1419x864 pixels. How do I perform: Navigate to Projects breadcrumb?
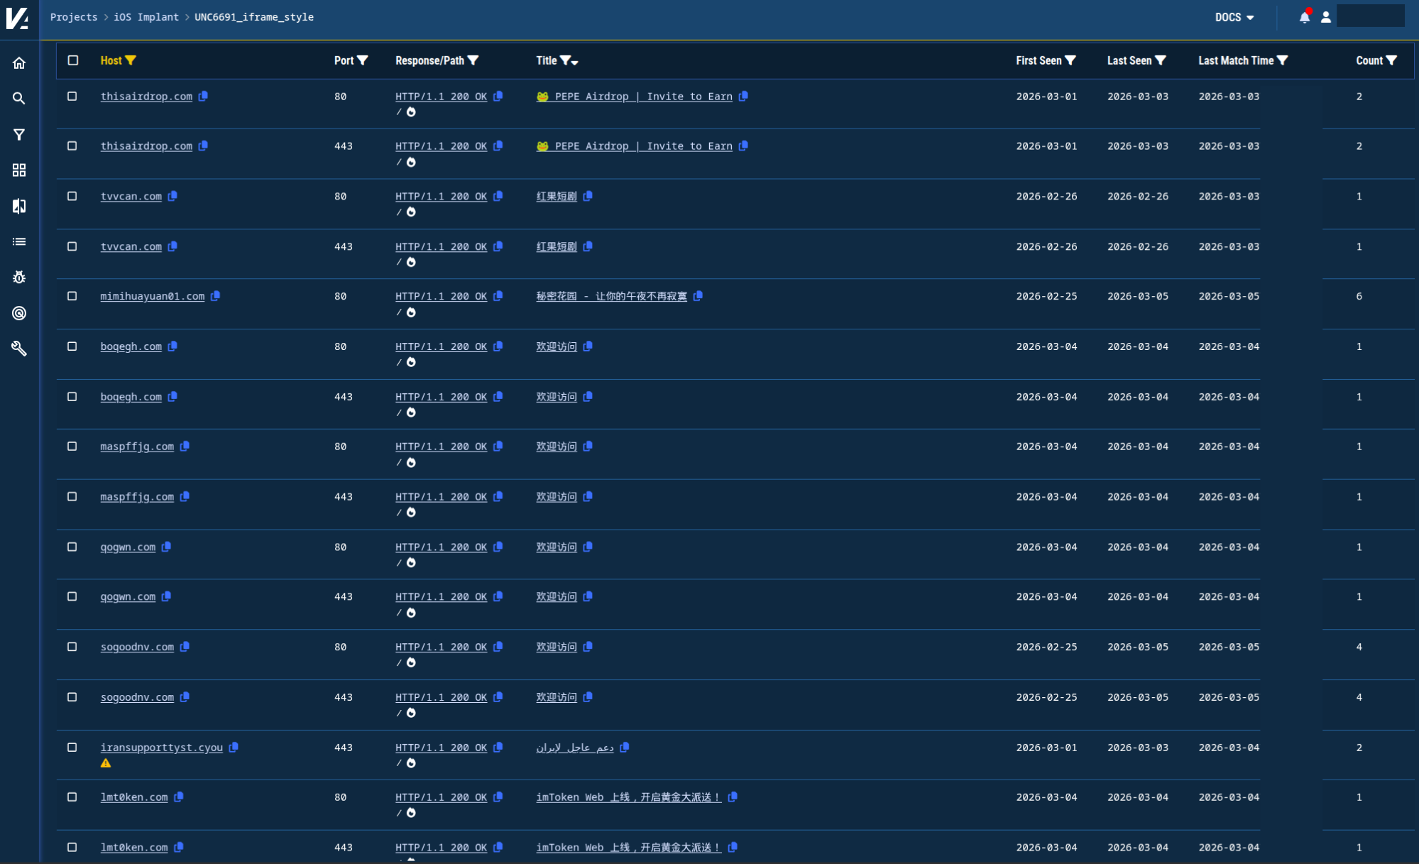click(74, 17)
